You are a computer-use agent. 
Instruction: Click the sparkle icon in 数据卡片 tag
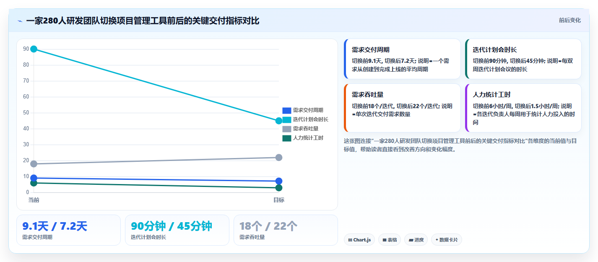click(437, 240)
